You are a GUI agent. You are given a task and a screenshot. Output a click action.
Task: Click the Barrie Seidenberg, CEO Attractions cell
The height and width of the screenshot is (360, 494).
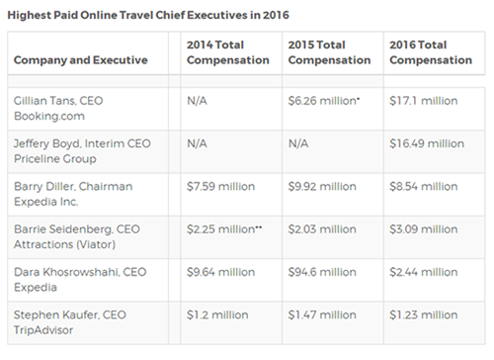pos(88,237)
